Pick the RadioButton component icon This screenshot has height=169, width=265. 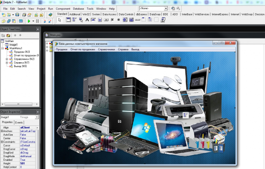coord(119,20)
